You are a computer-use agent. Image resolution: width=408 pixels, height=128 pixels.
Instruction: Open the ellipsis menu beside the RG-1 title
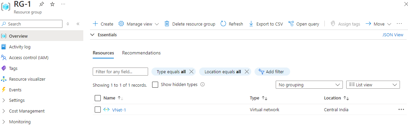(x=63, y=4)
